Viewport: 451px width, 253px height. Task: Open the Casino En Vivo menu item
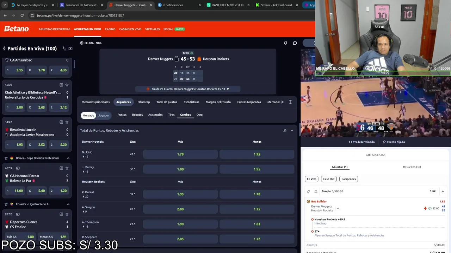tap(130, 29)
